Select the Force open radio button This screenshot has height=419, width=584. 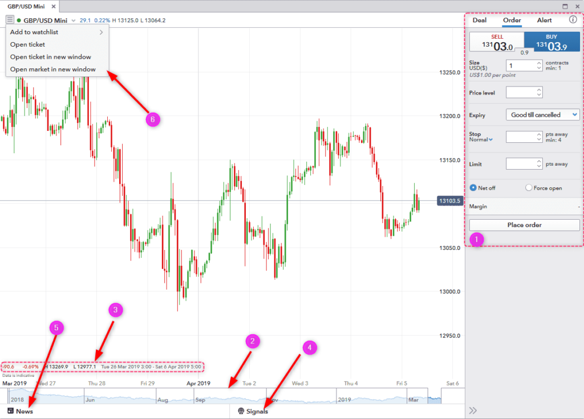tap(528, 187)
